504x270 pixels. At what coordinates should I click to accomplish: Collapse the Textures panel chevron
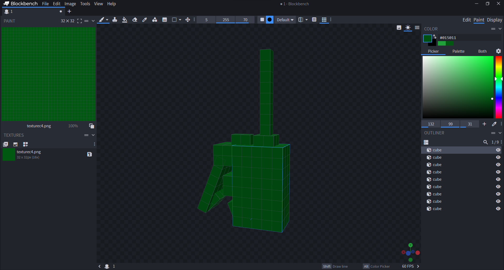point(93,135)
